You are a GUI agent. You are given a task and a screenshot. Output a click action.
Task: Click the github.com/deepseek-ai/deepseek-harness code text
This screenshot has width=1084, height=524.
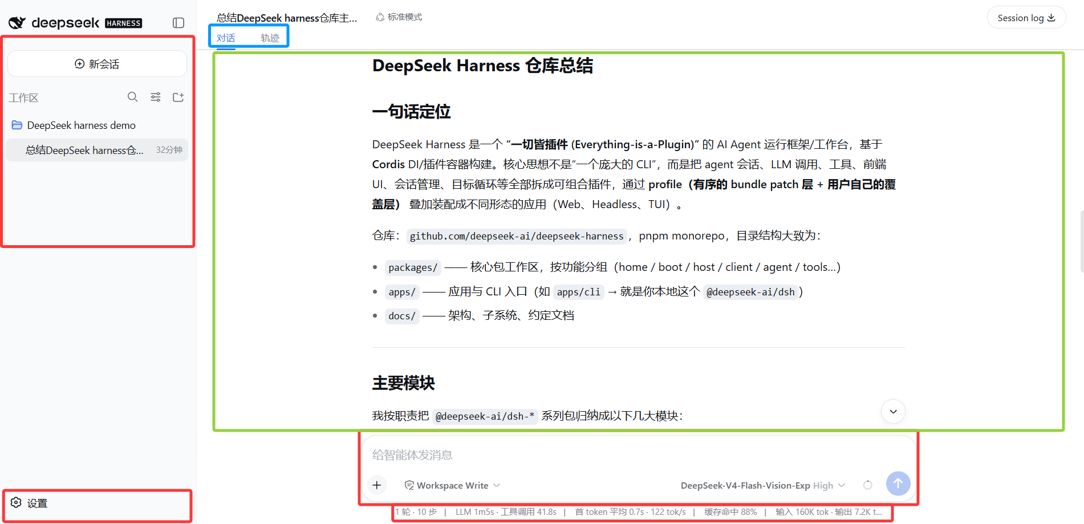point(517,236)
